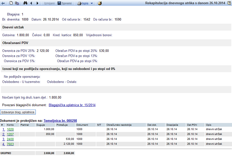The image size is (232, 157).
Task: Open Blagajnička uplatnica br. 15/2014 link
Action: 72,105
